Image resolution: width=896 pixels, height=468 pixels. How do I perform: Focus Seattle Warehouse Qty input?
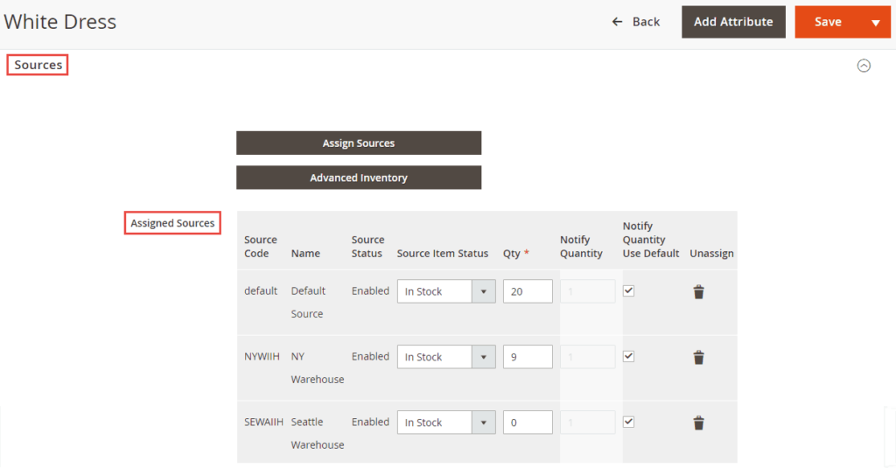pyautogui.click(x=528, y=423)
